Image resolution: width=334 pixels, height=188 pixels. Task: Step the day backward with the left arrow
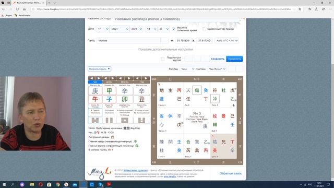point(105,78)
